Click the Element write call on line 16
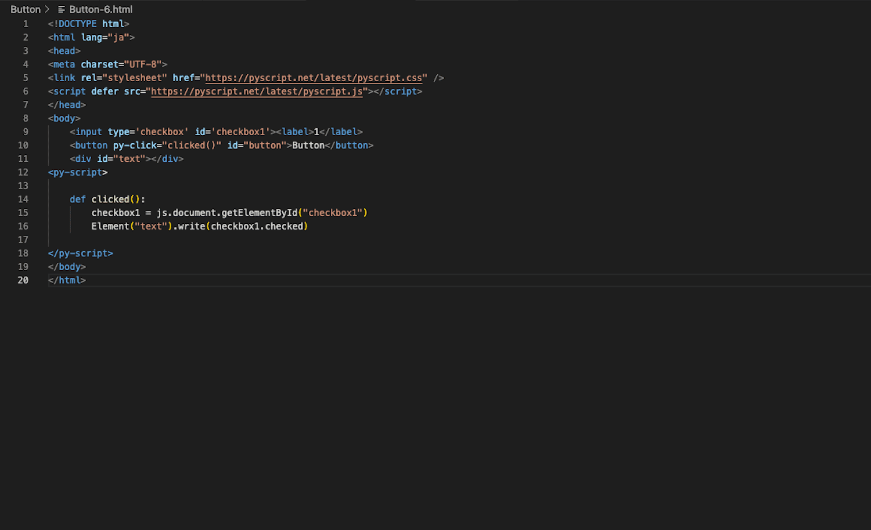 point(192,226)
